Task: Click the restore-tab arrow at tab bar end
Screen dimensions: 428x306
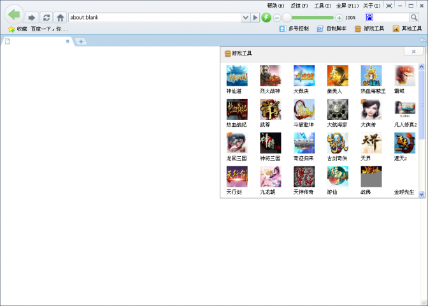Action: [422, 41]
